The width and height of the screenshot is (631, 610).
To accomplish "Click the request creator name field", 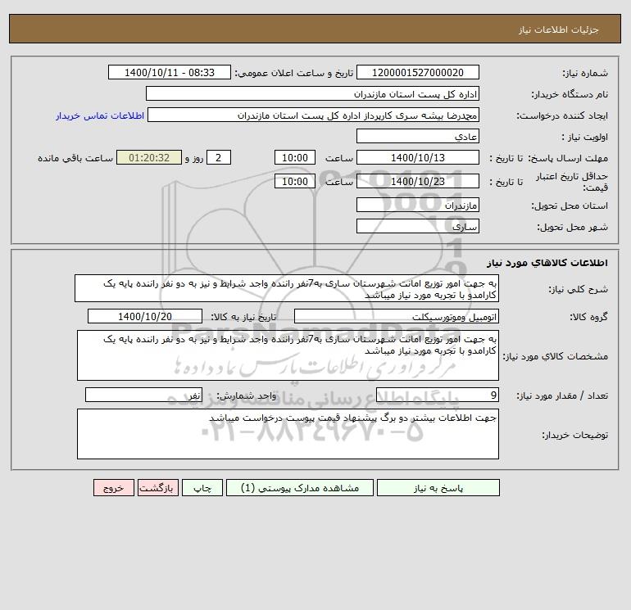I will [x=313, y=115].
